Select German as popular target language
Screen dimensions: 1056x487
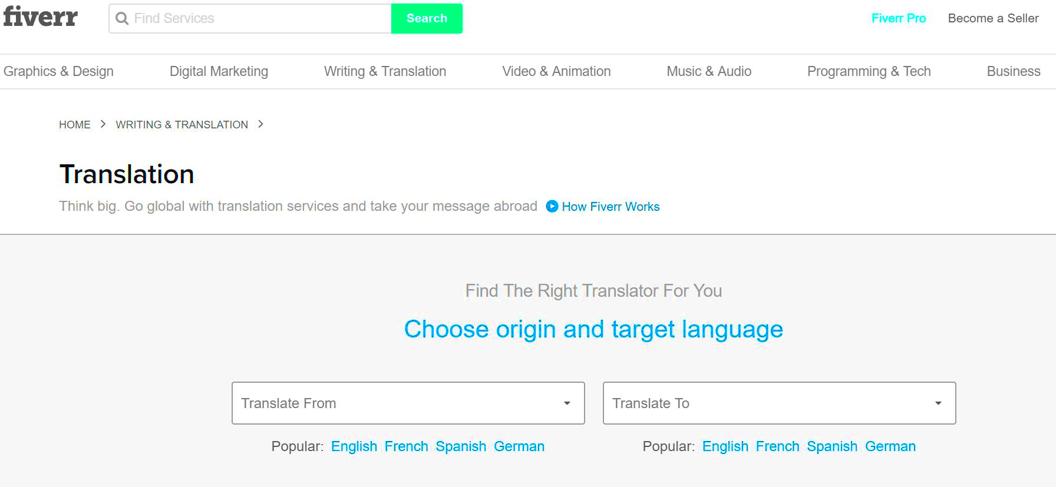pyautogui.click(x=890, y=446)
